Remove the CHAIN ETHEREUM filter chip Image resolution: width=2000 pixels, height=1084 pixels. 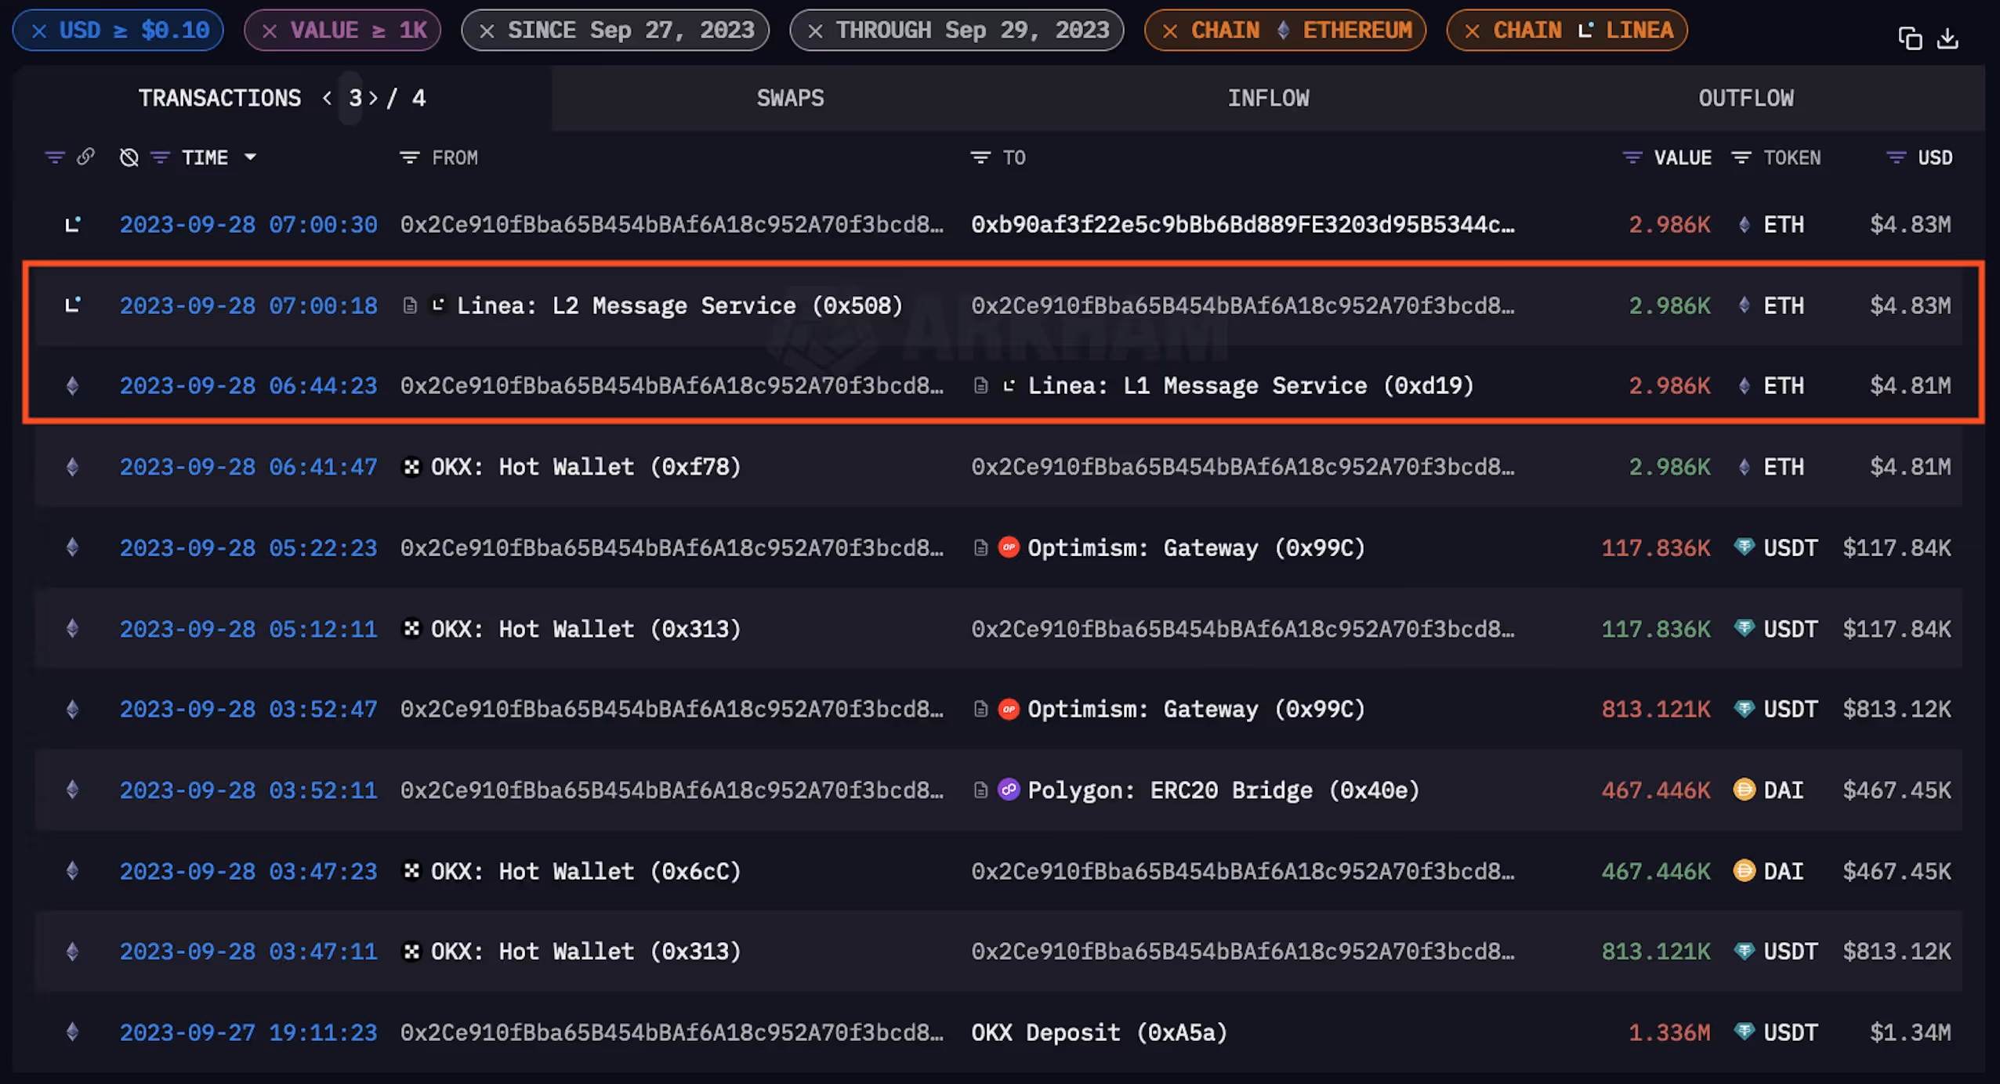pos(1169,31)
